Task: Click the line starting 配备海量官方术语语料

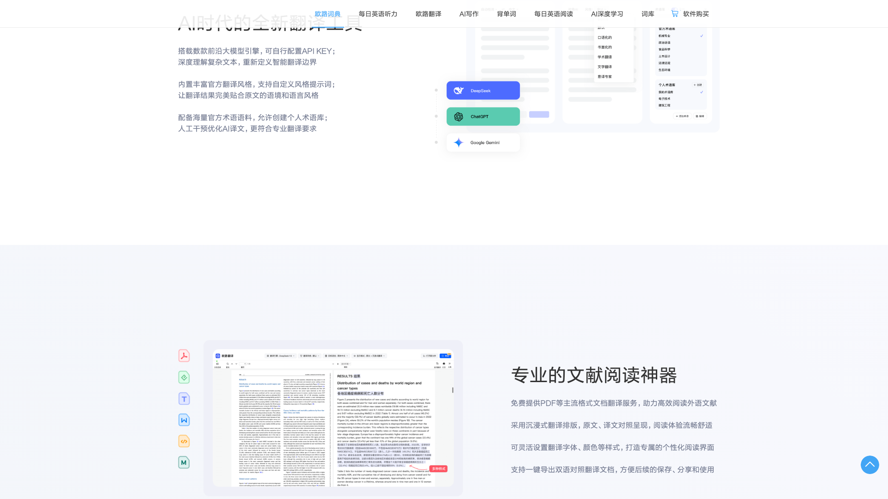Action: point(253,117)
